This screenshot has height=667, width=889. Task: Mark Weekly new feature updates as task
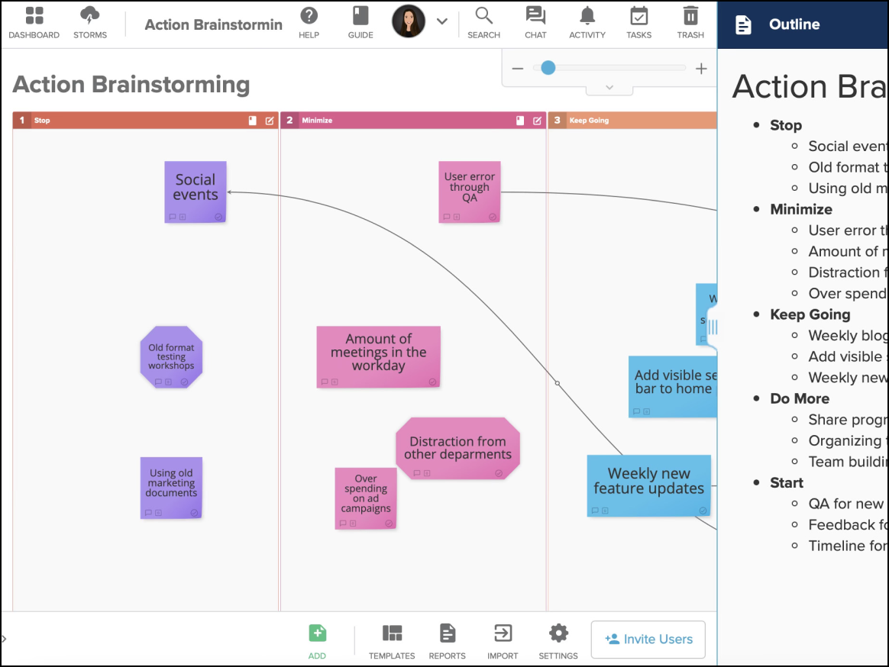[x=703, y=511]
